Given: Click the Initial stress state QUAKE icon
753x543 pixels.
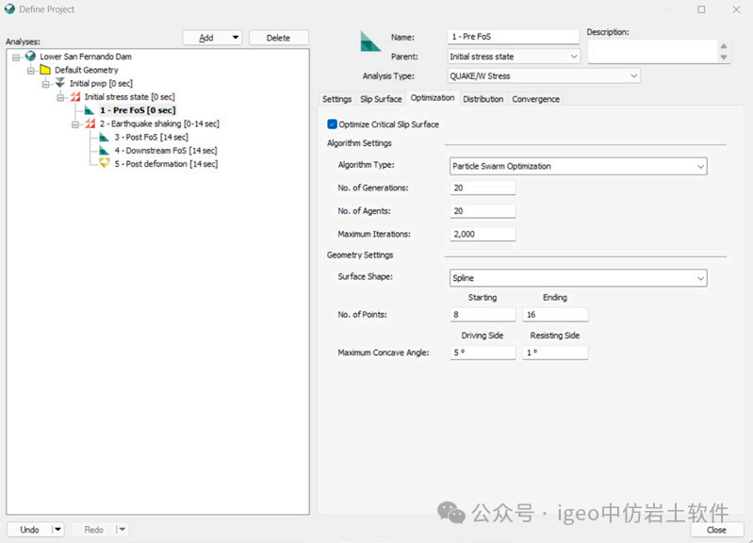Looking at the screenshot, I should [75, 96].
